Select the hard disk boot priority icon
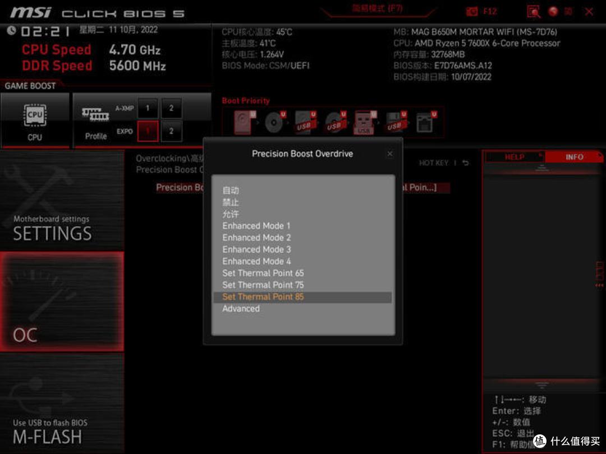606x454 pixels. pos(244,122)
